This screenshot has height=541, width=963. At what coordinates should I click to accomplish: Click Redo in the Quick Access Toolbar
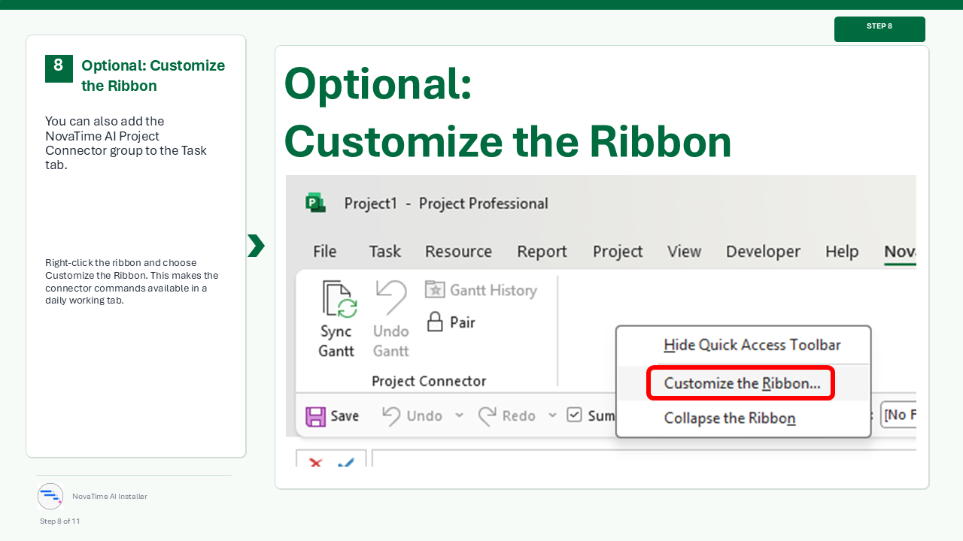[x=508, y=416]
